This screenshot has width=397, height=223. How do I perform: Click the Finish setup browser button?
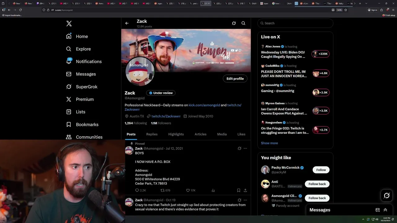coord(389,15)
